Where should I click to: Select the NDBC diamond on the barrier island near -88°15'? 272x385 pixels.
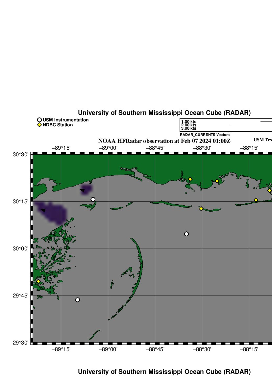256,200
